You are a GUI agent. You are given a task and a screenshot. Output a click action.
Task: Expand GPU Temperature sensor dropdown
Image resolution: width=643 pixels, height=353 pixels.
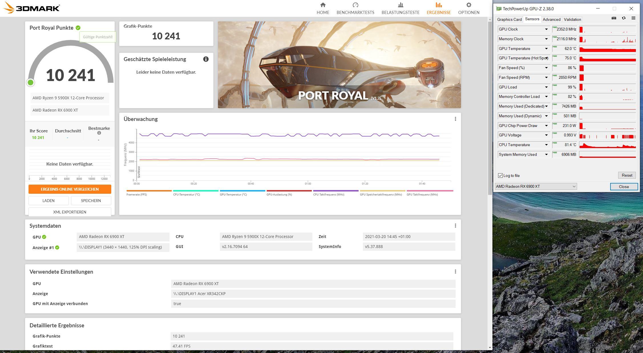pyautogui.click(x=546, y=49)
